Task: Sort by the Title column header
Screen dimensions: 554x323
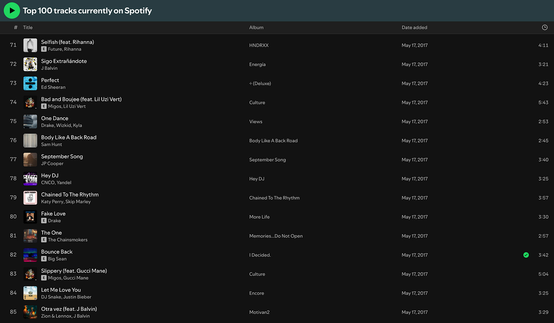Action: (28, 27)
